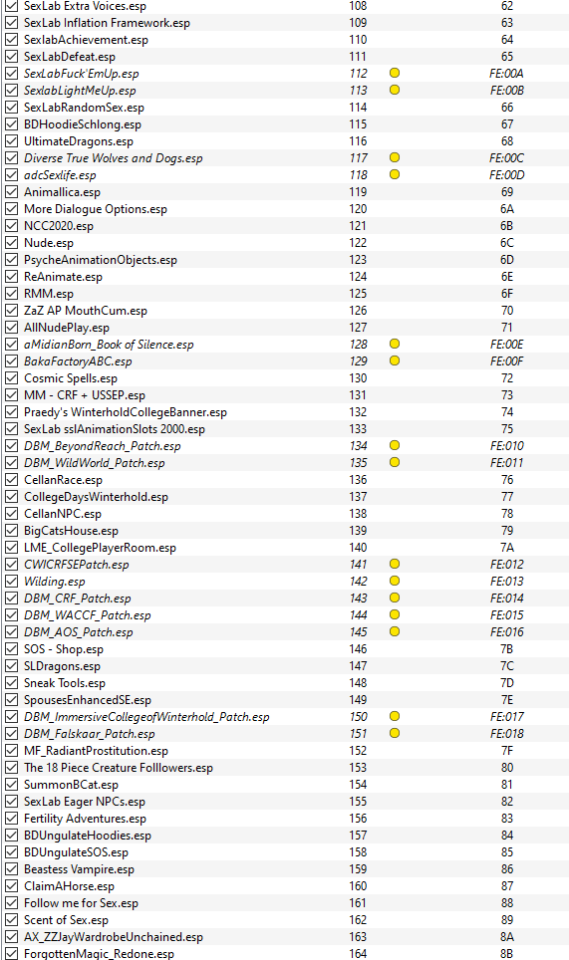Select the Sneak Tools.esp entry
This screenshot has width=569, height=960.
pos(284,682)
